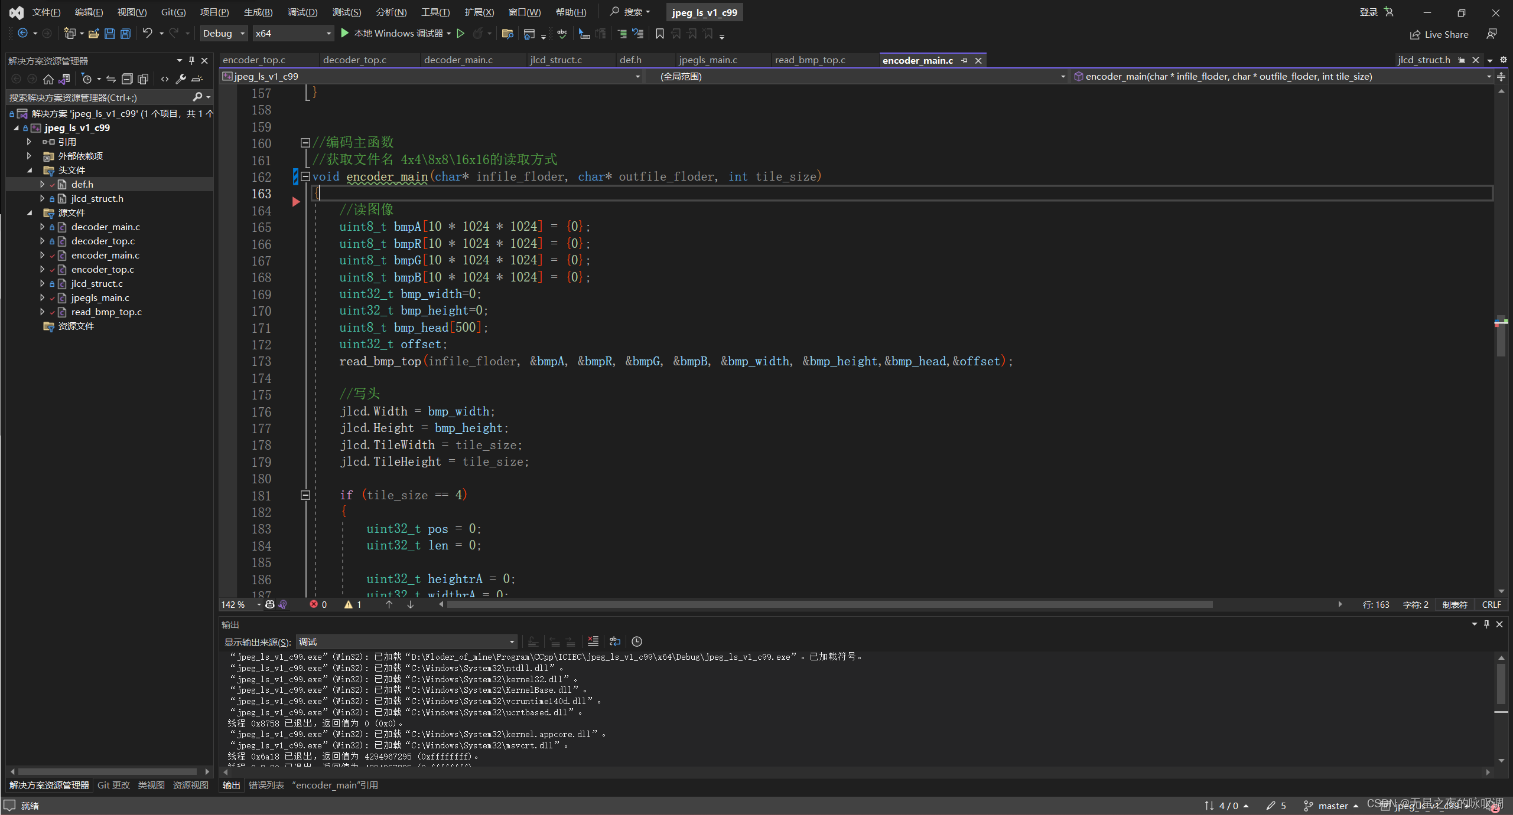
Task: Open the Debug configuration dropdown
Action: (x=224, y=34)
